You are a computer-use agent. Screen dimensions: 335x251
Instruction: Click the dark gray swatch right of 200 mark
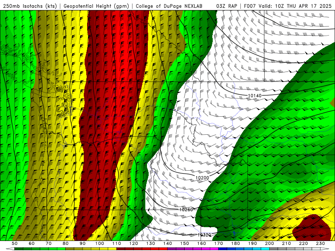274,249
